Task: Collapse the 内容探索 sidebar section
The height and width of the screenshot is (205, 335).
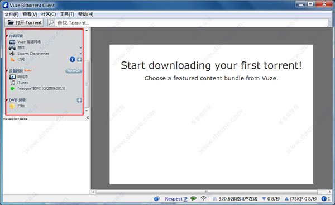Action: (7, 36)
